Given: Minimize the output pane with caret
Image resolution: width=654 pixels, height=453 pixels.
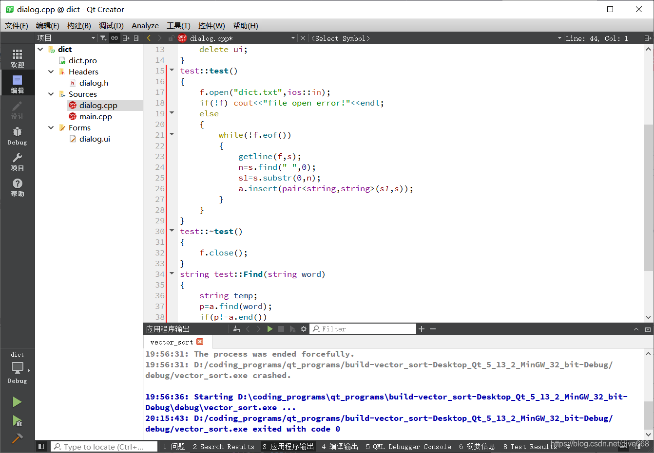Looking at the screenshot, I should 636,329.
